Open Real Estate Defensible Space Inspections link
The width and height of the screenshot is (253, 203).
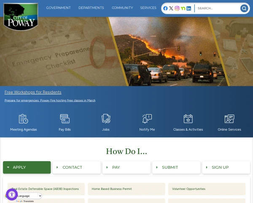point(46,189)
